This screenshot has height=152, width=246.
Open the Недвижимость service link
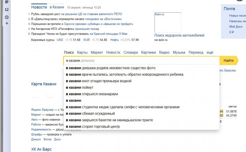41,129
